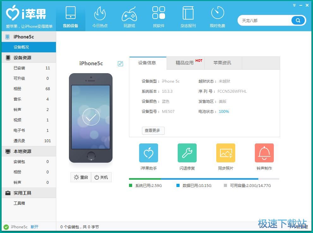Open the title bar menu dropdown icon
The height and width of the screenshot is (233, 313).
(x=294, y=5)
